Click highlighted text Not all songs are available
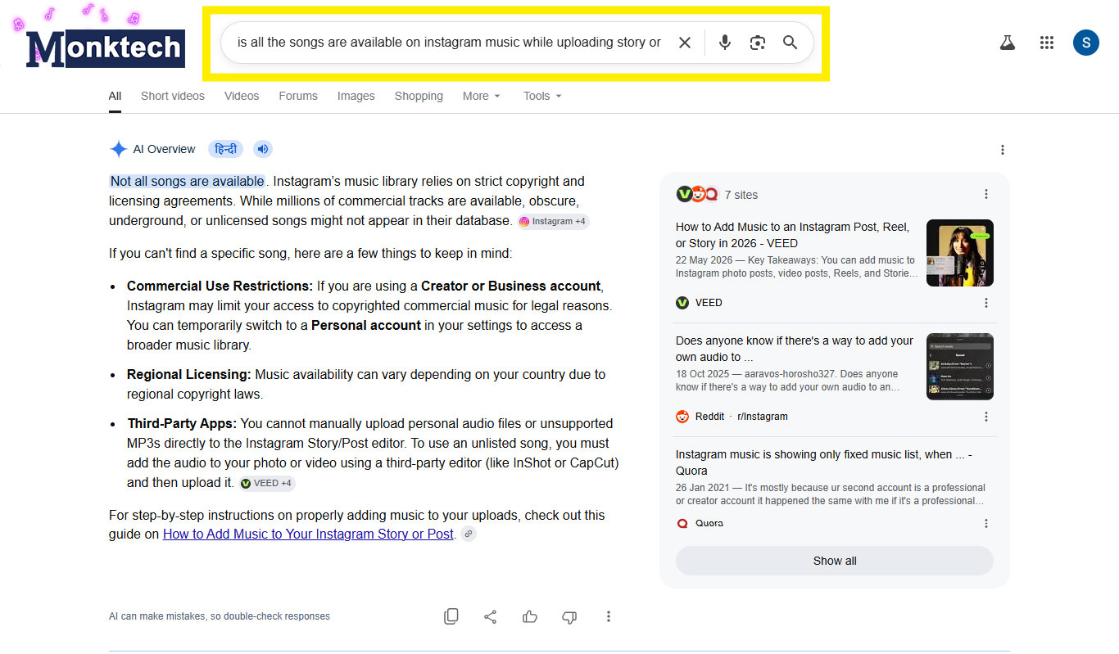 point(188,182)
